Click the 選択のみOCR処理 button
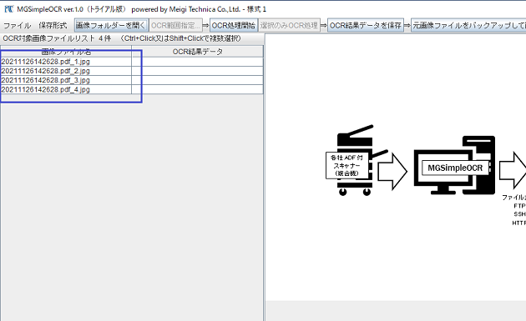 point(289,26)
